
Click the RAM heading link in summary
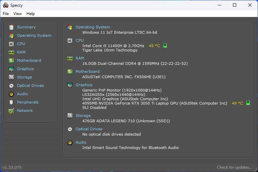(x=80, y=58)
